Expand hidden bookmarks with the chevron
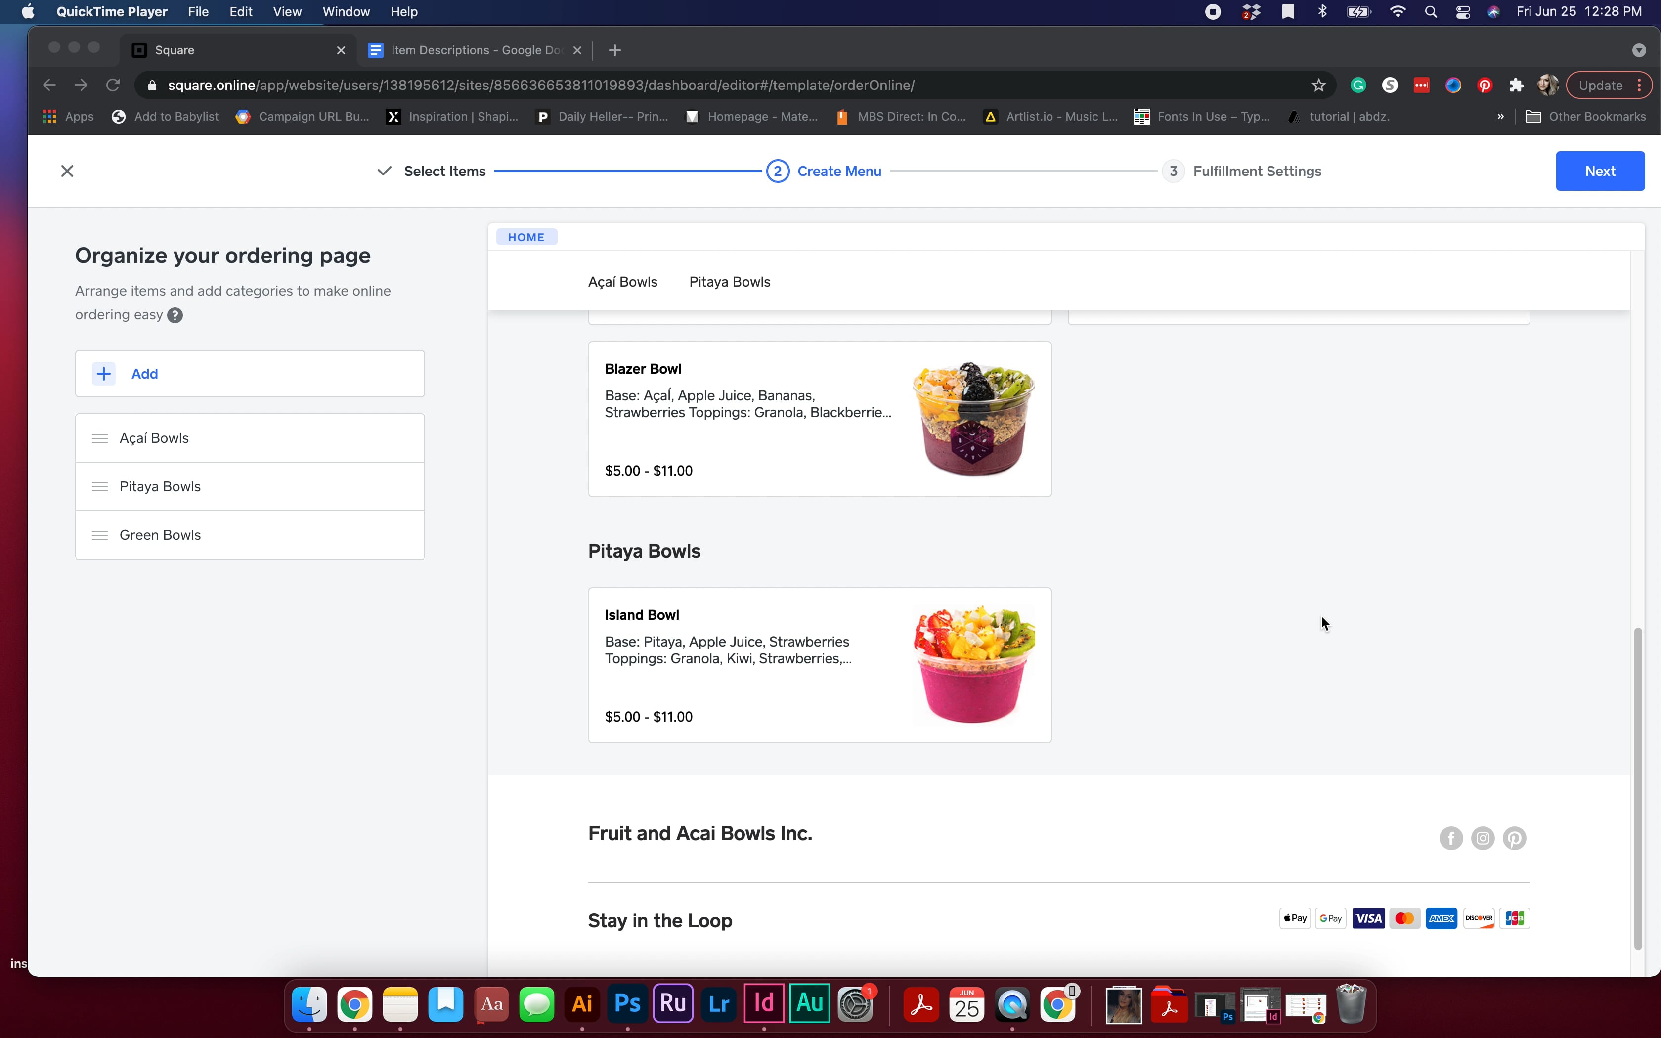 tap(1501, 117)
